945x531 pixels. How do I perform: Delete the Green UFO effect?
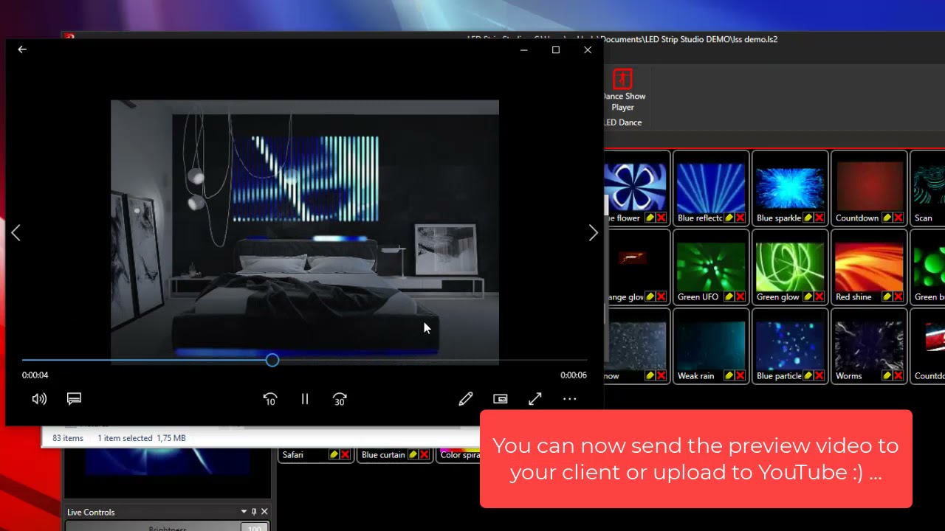point(740,297)
